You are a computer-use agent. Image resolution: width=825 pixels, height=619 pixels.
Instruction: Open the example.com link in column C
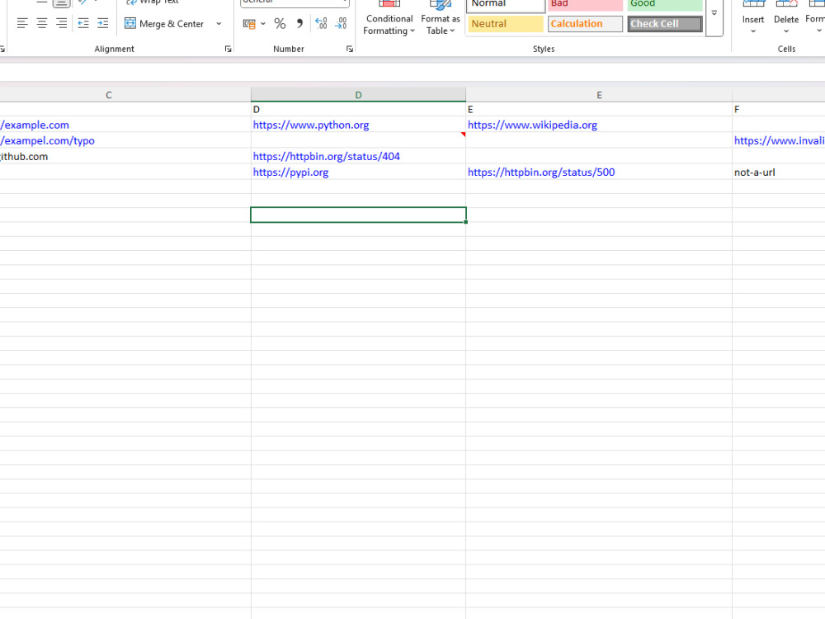[x=34, y=125]
